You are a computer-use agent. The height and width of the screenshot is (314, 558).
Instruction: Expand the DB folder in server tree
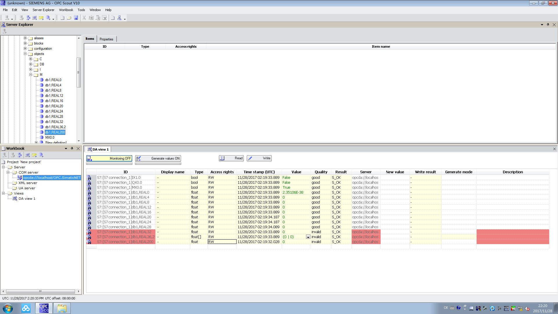pyautogui.click(x=31, y=64)
